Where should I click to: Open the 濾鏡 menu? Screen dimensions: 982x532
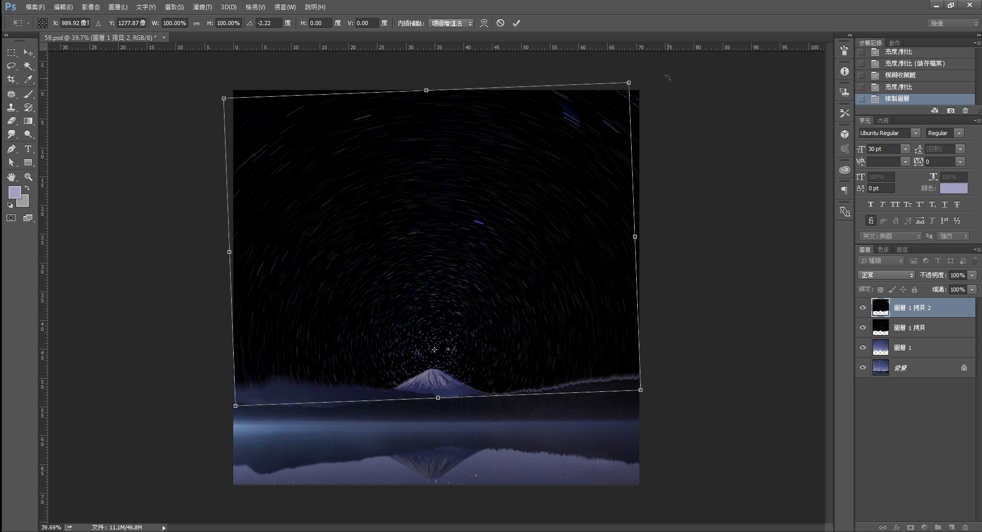tap(202, 7)
